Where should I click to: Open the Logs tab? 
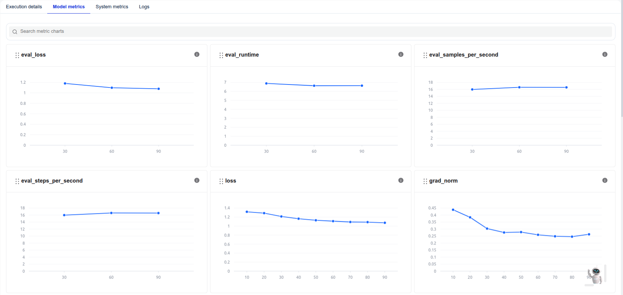pos(144,7)
